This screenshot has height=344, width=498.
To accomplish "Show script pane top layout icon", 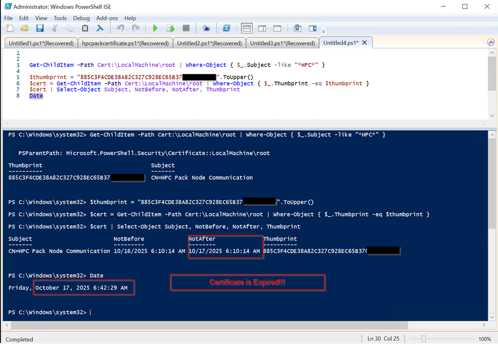I will (247, 28).
